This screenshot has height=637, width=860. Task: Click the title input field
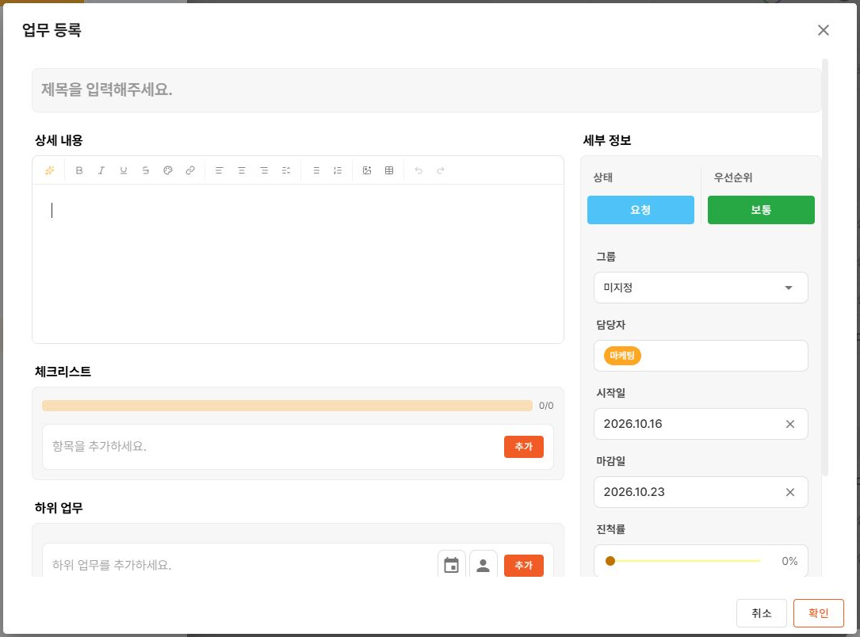coord(426,90)
